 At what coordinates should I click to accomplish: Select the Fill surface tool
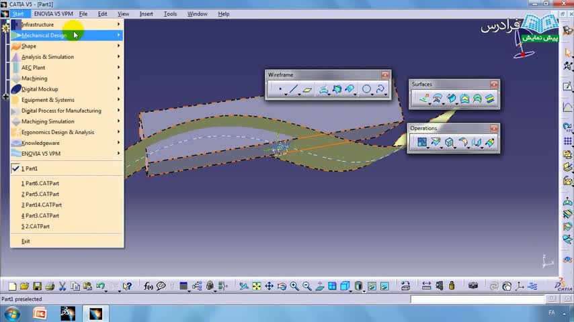(464, 99)
